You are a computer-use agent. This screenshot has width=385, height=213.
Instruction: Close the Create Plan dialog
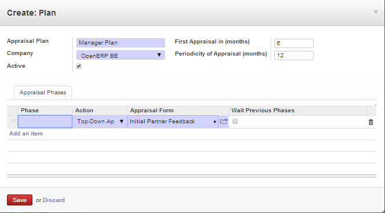point(375,12)
